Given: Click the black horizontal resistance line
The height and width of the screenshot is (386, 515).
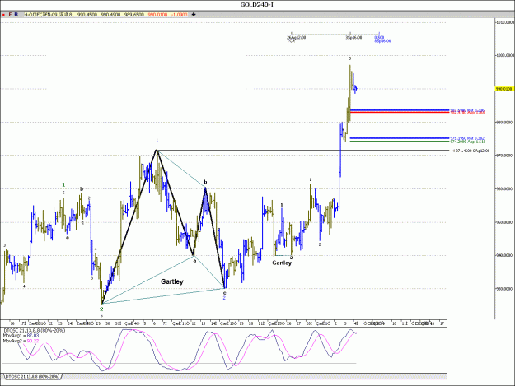Looking at the screenshot, I should (x=303, y=151).
